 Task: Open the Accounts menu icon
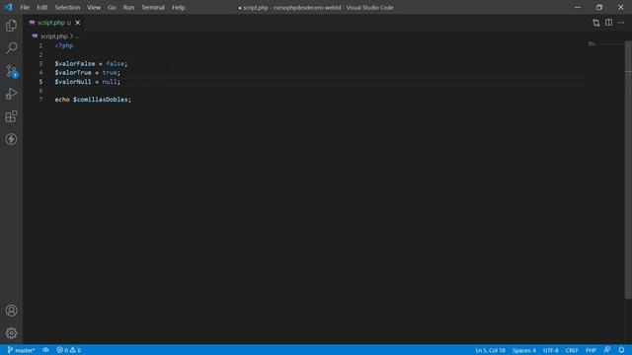coord(11,311)
